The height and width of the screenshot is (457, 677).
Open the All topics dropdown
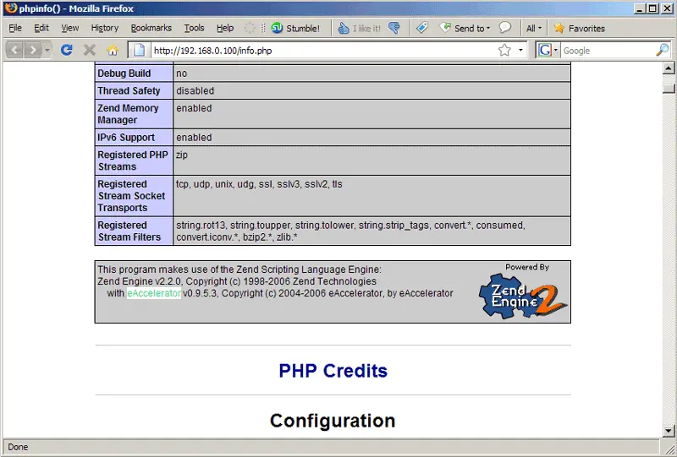point(534,28)
